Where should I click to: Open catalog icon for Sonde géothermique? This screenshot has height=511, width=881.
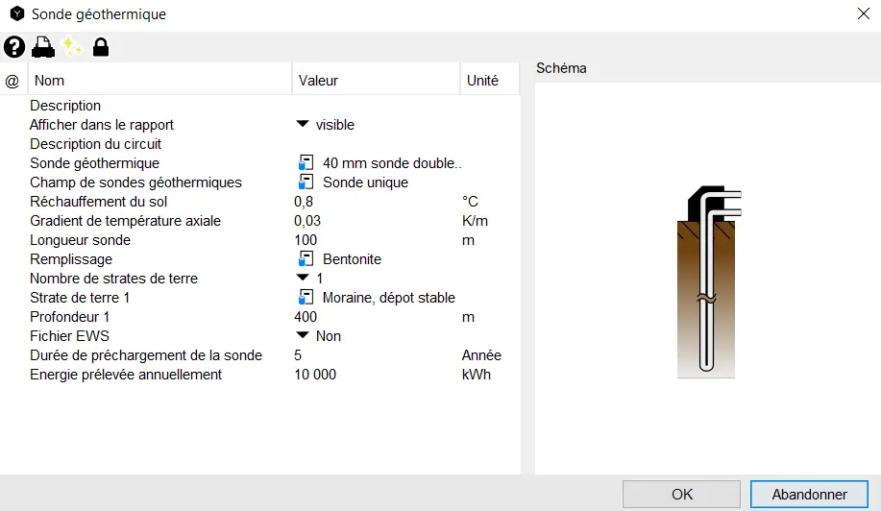306,163
